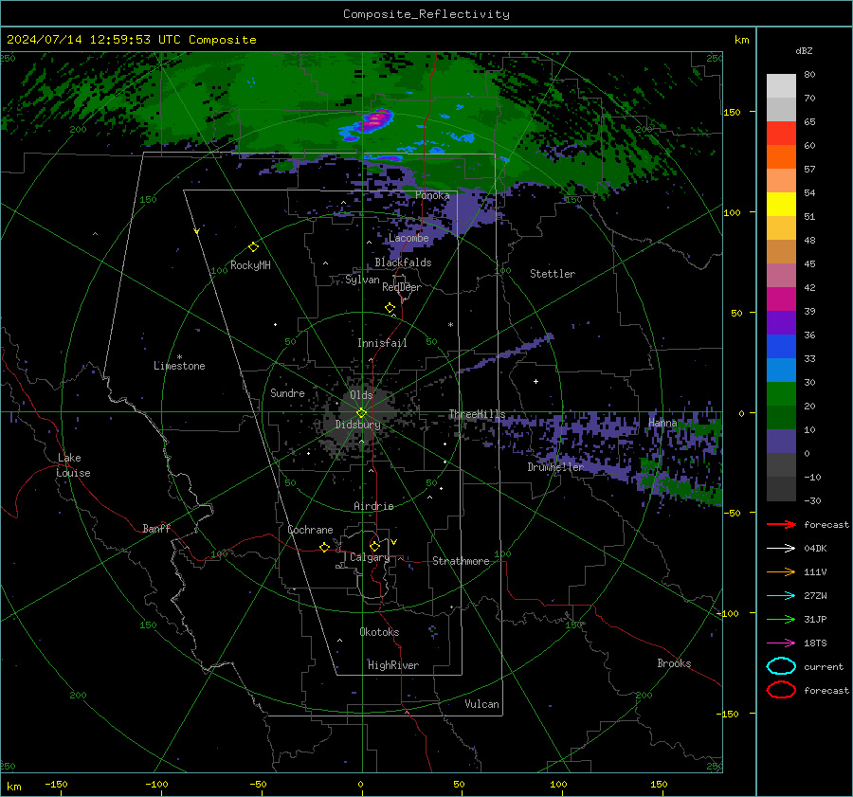Select the blue 36–33 dBZ swatch

[x=781, y=347]
